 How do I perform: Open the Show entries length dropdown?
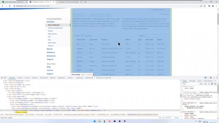point(83,36)
